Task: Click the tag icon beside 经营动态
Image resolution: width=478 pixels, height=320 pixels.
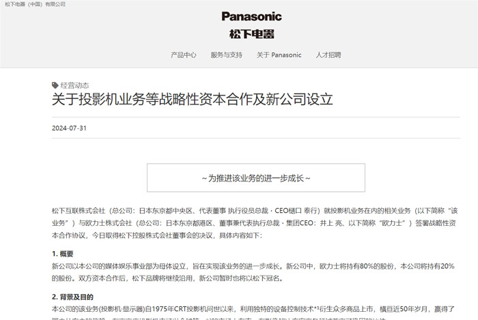Action: [x=55, y=85]
